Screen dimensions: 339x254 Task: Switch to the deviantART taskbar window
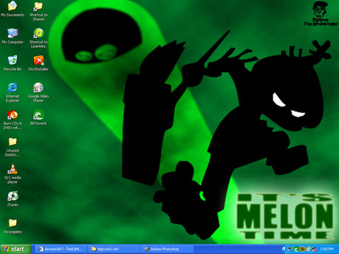point(61,249)
